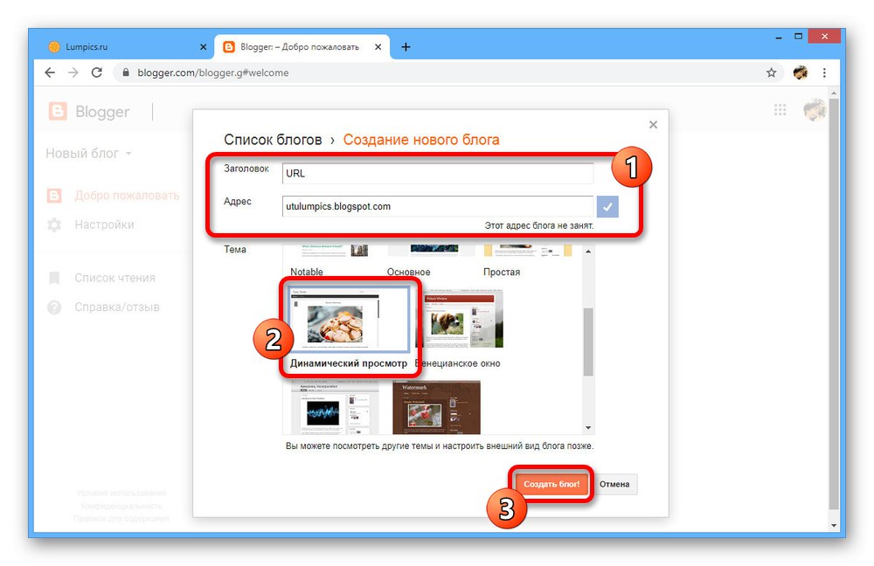874x566 pixels.
Task: Click the Адрес field with utulumpics.blogspot.com
Action: (438, 206)
